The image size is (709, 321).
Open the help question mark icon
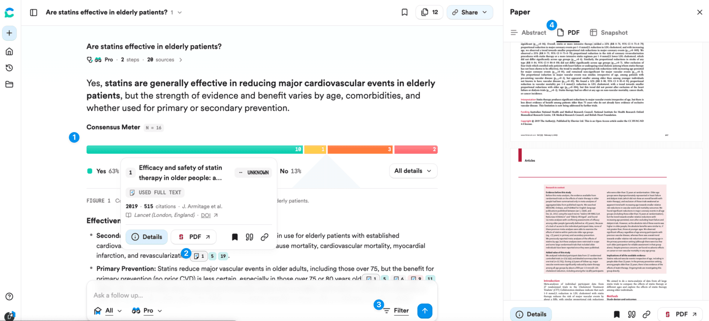9,296
